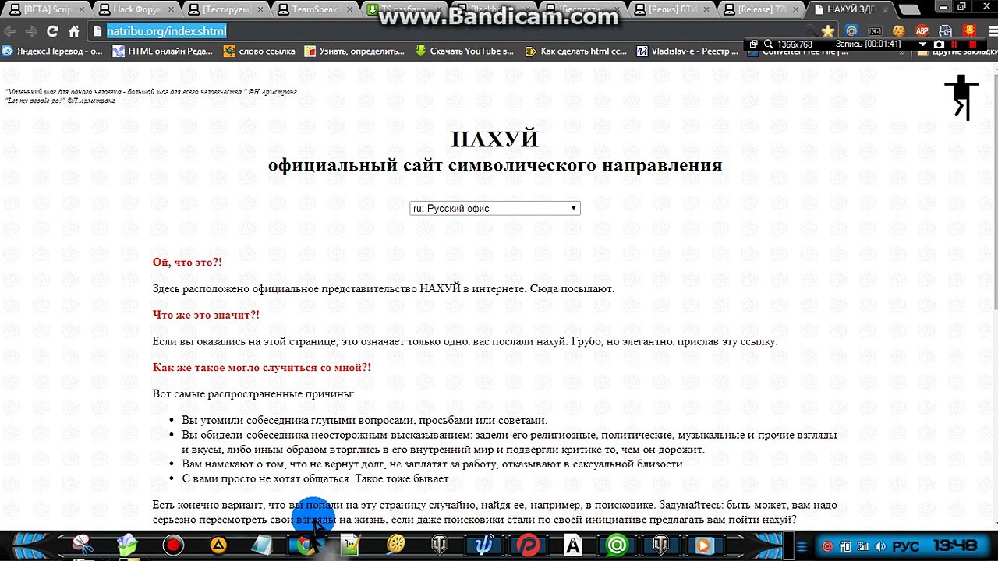Screen dimensions: 998x561
Task: Click the red heading Ой, что это?!
Action: tap(187, 263)
